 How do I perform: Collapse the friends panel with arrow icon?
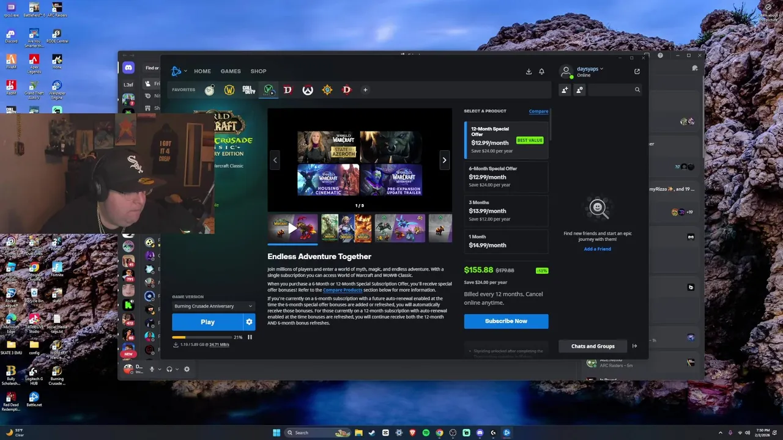pyautogui.click(x=634, y=346)
